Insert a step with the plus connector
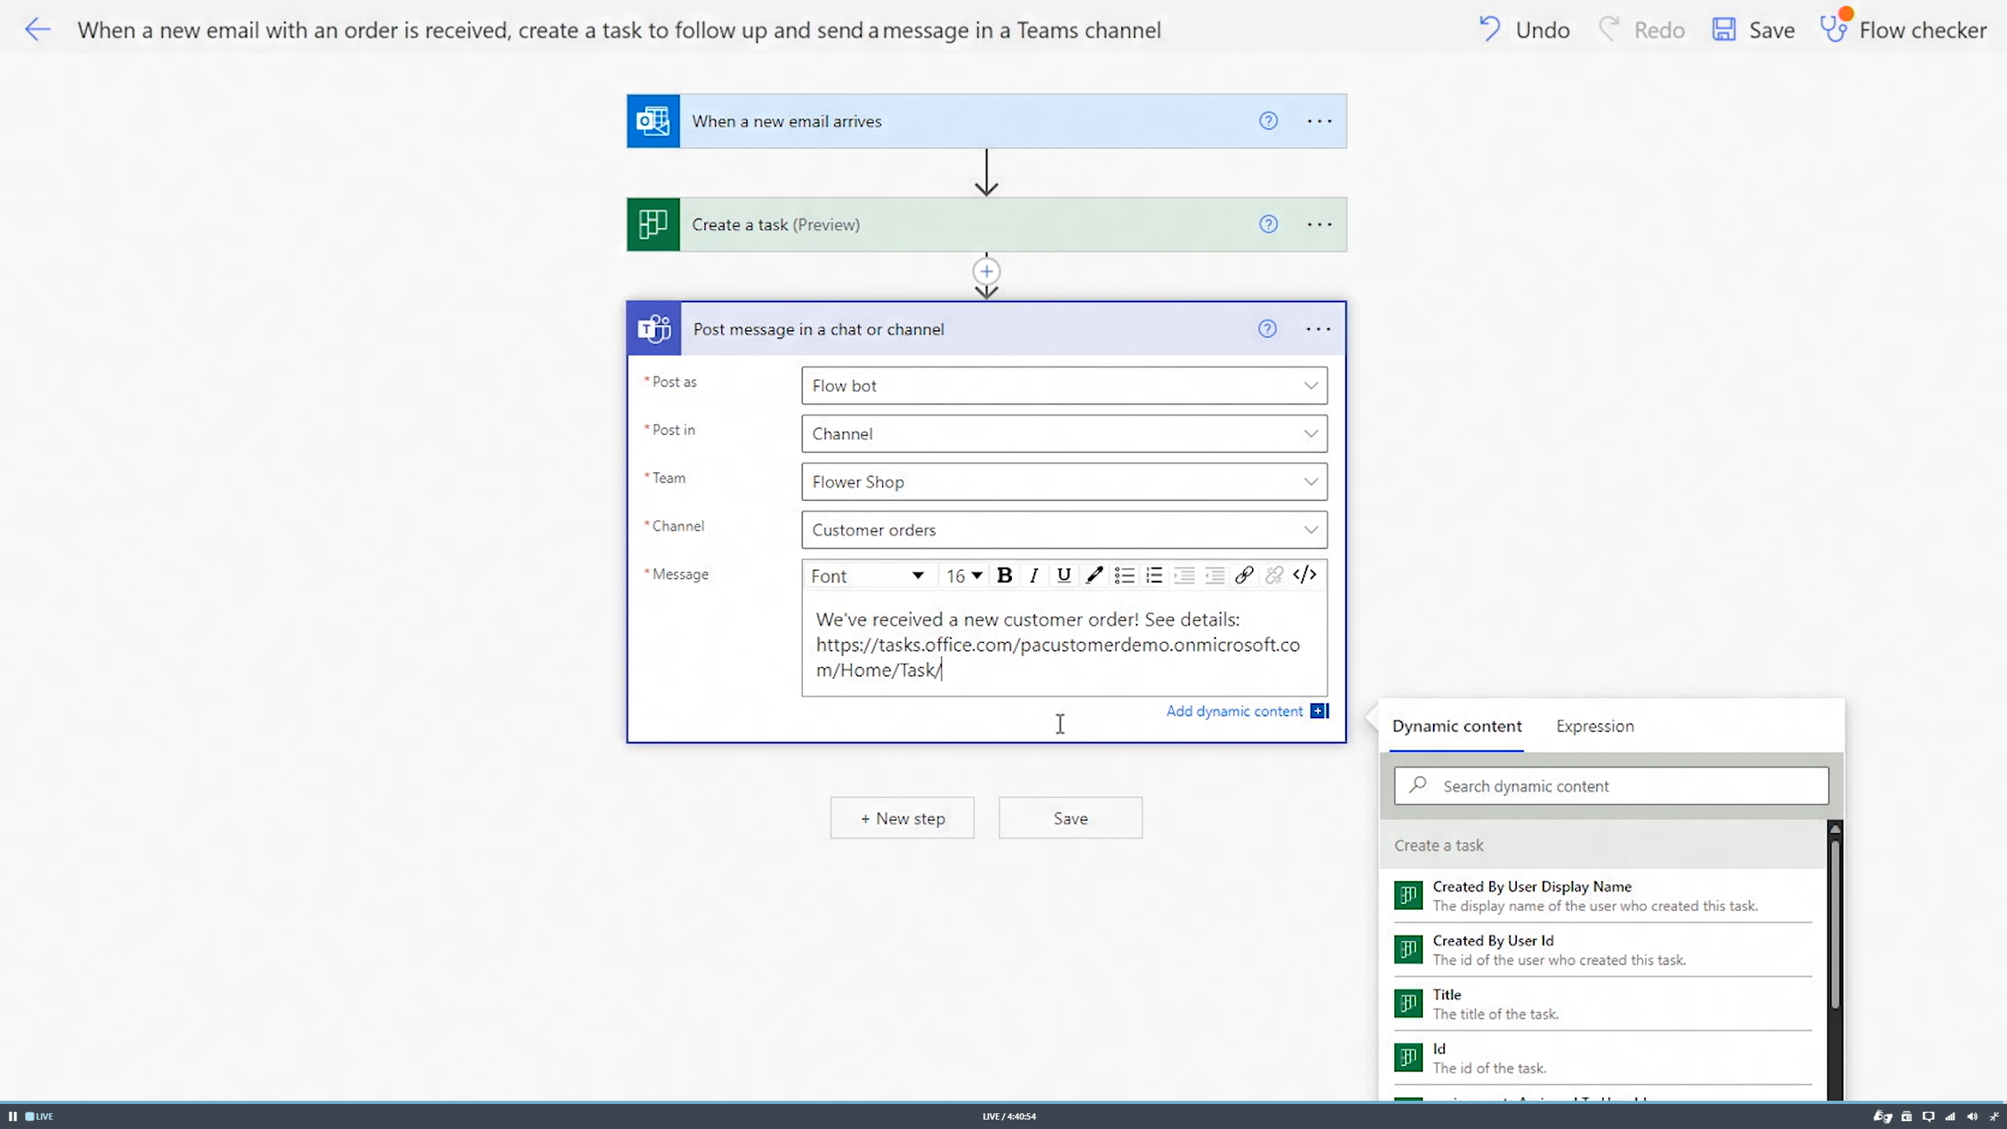Viewport: 2007px width, 1129px height. 986,271
